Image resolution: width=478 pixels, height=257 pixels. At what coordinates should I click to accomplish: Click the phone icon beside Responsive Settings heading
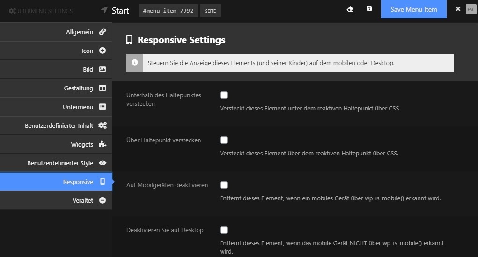pyautogui.click(x=129, y=40)
